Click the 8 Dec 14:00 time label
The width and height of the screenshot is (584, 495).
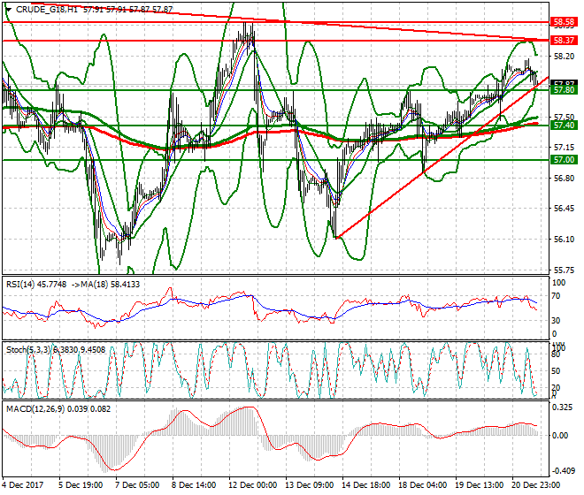pos(194,485)
